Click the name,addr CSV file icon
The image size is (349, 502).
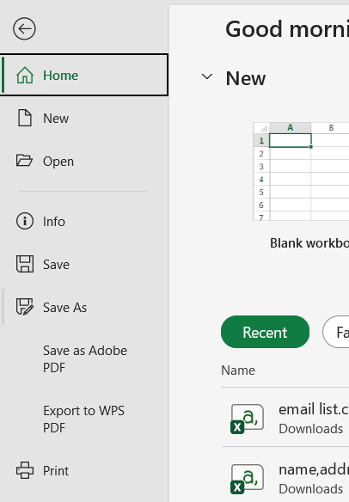247,479
